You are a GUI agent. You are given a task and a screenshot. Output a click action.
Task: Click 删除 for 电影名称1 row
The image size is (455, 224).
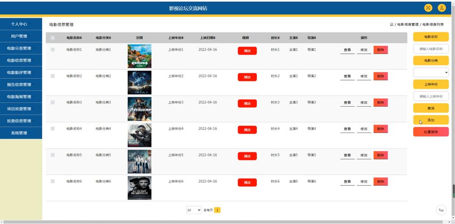pos(381,50)
